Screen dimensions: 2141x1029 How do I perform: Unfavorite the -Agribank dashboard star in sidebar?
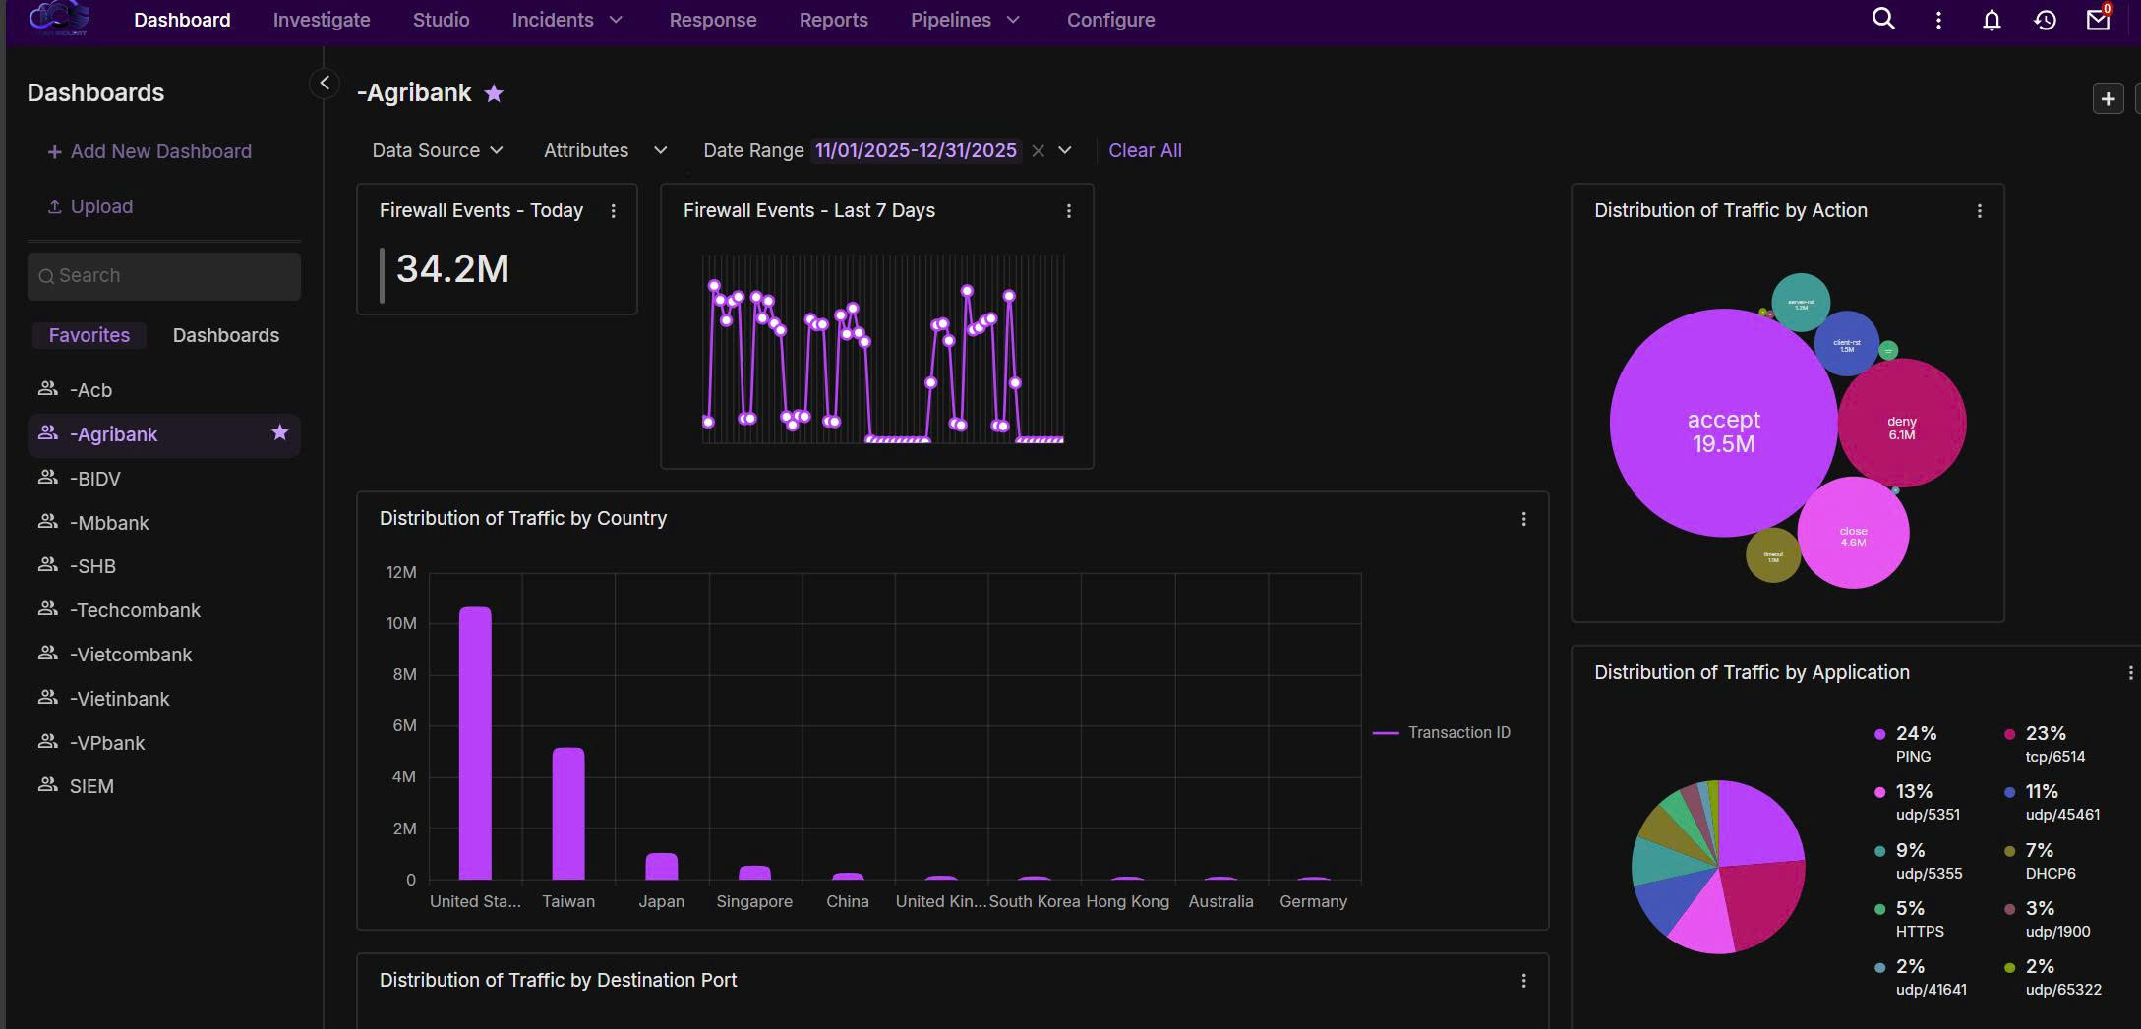(x=279, y=433)
